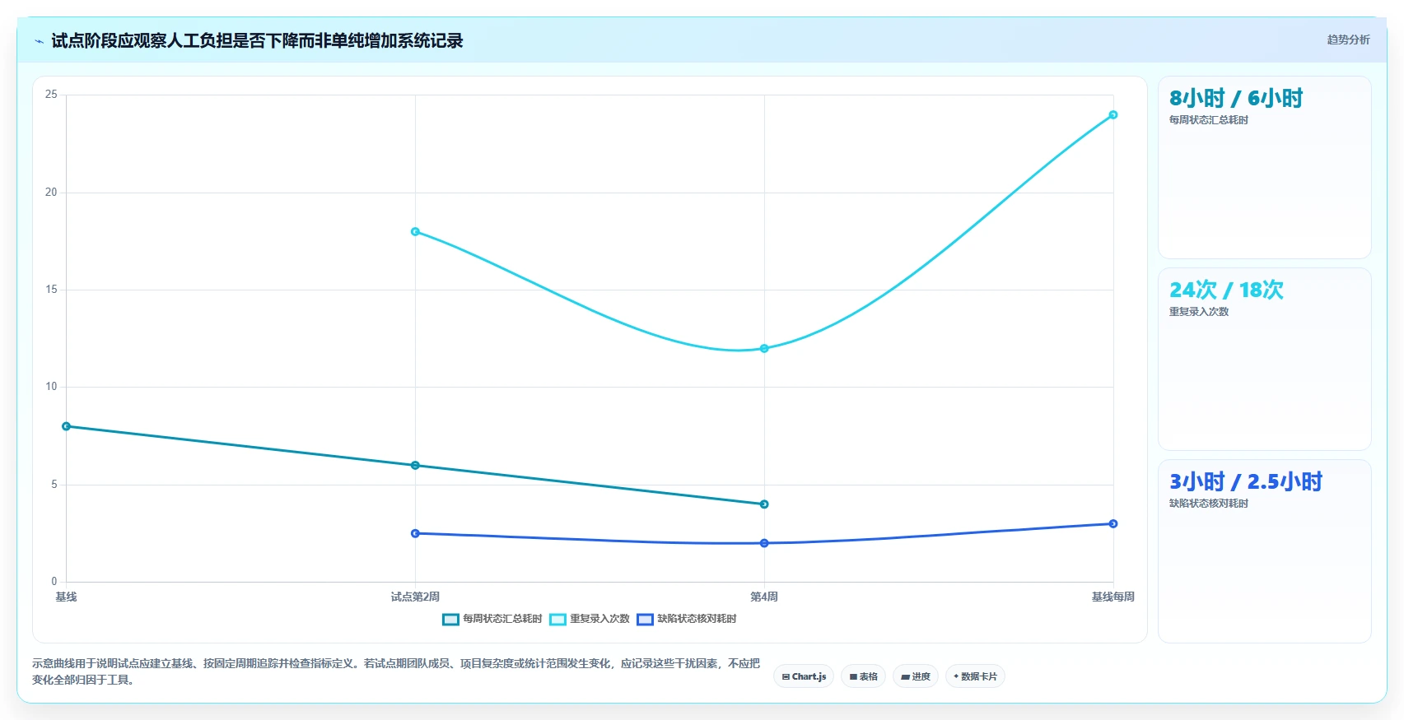The height and width of the screenshot is (720, 1404).
Task: Click the 8小时 / 6小时 stat value
Action: tap(1236, 99)
